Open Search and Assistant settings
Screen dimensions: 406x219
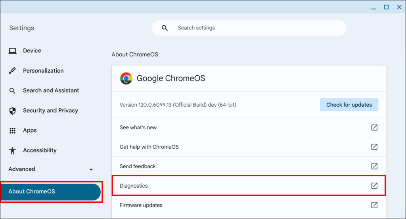click(x=51, y=90)
